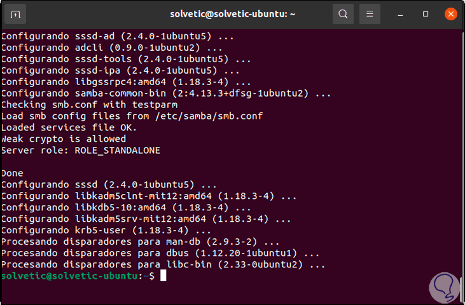Click the man-db triggers output line
This screenshot has height=305, width=465.
pyautogui.click(x=140, y=241)
